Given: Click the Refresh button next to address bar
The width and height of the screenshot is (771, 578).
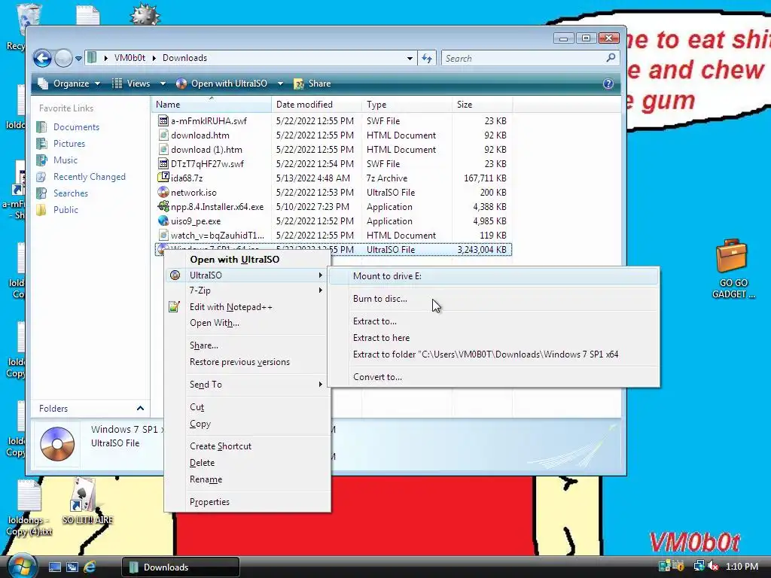Looking at the screenshot, I should [x=427, y=59].
